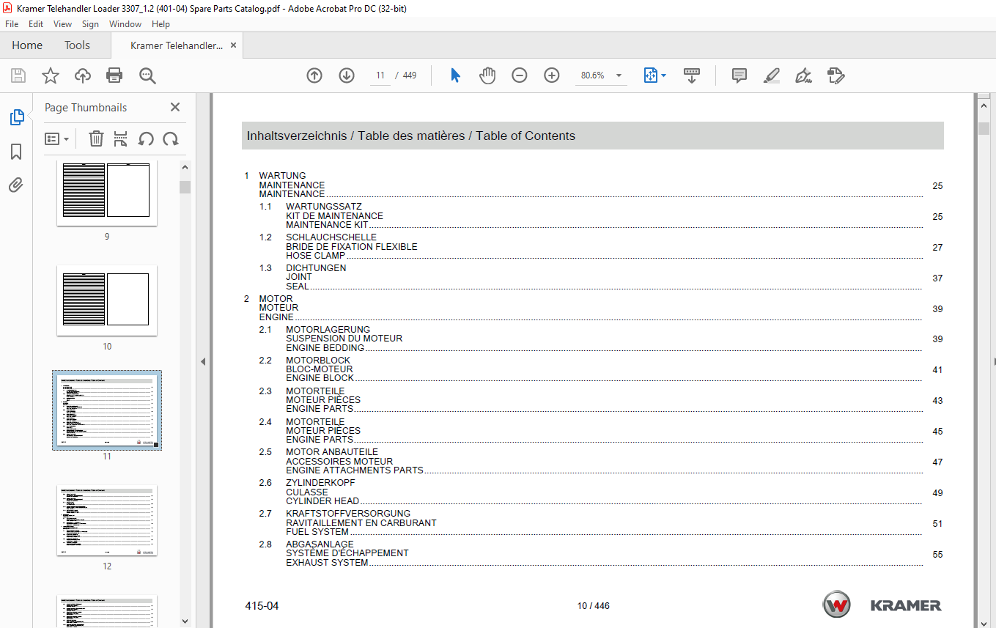Image resolution: width=996 pixels, height=628 pixels.
Task: Select page 12 thumbnail
Action: pyautogui.click(x=107, y=520)
